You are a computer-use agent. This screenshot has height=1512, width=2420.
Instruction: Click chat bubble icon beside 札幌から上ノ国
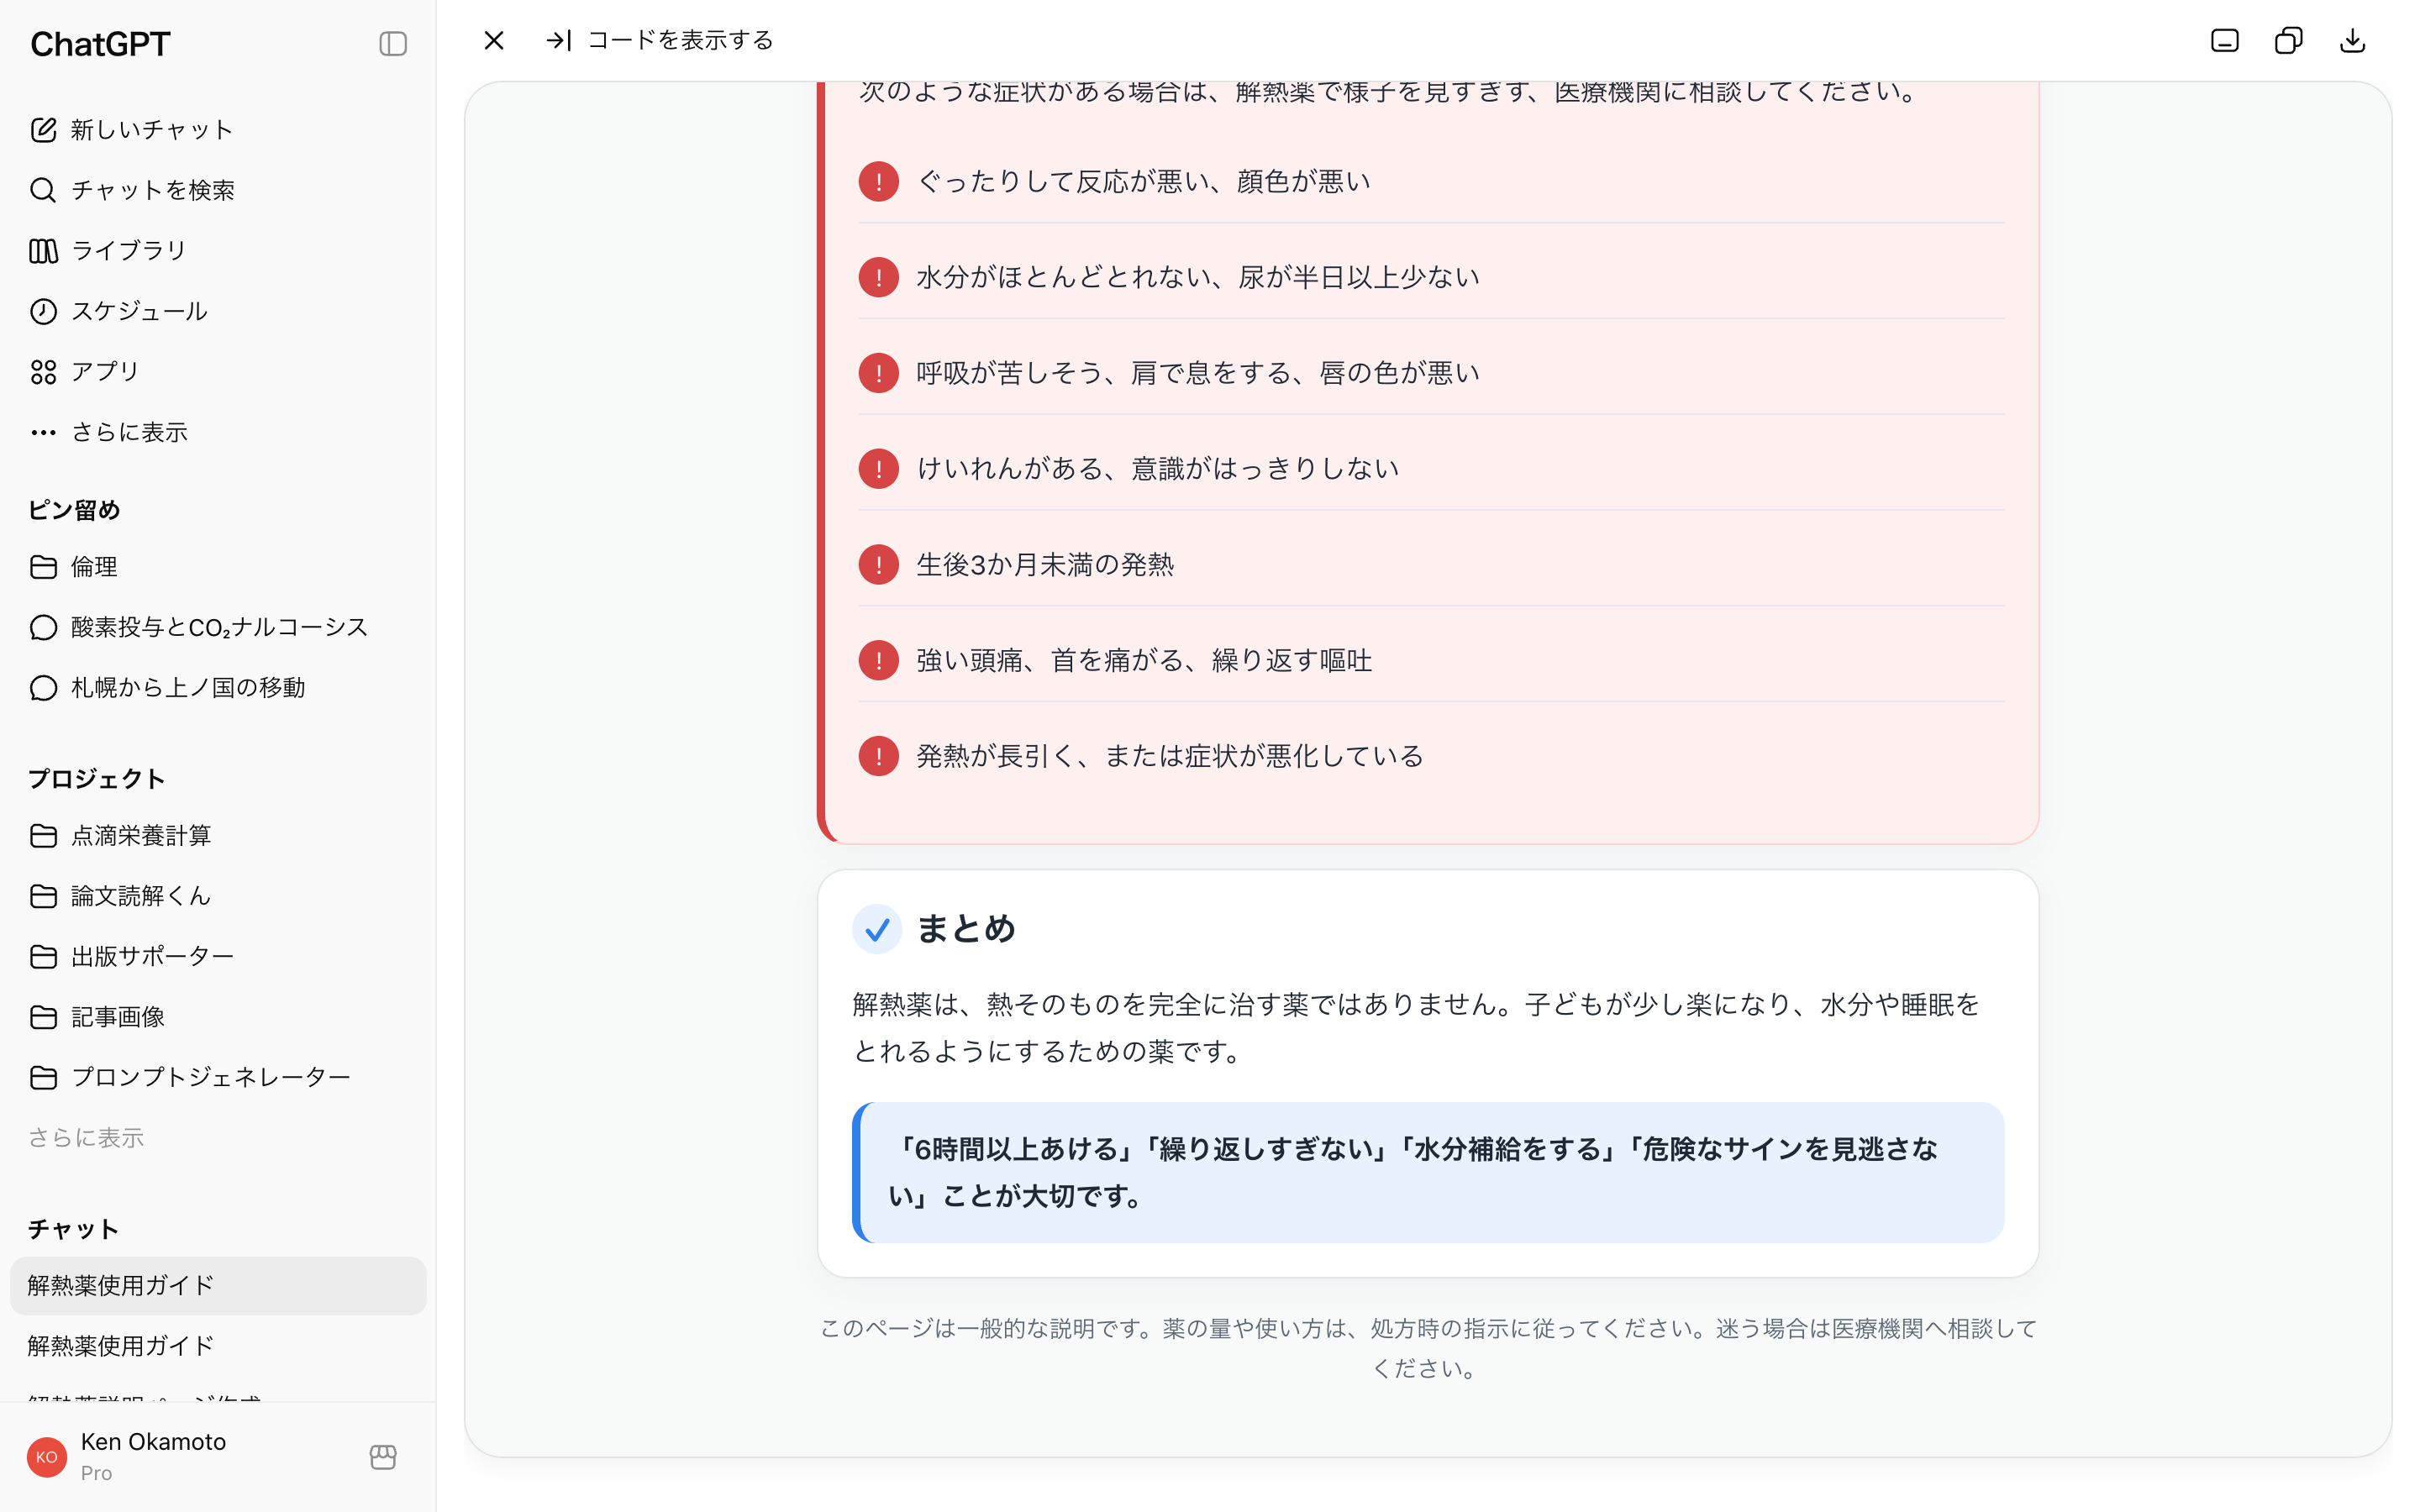[x=43, y=688]
